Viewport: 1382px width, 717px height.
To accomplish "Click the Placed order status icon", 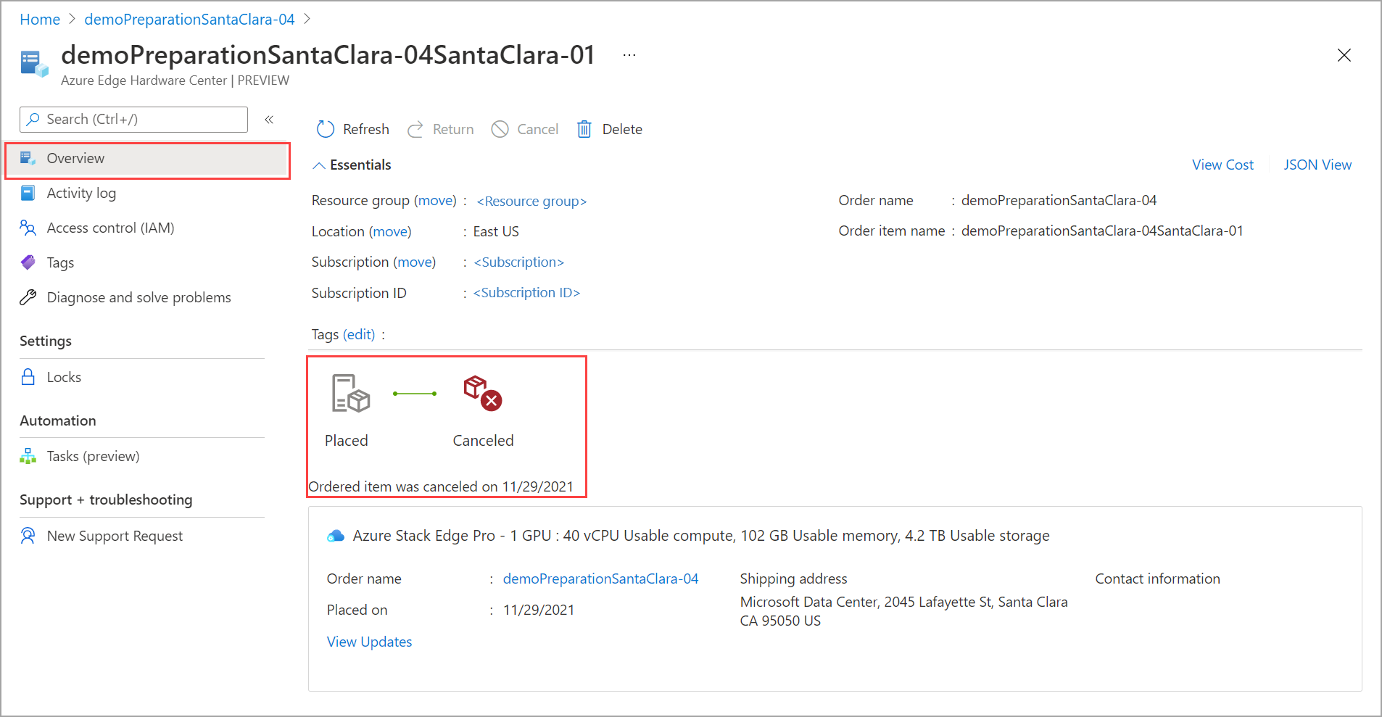I will (x=351, y=394).
